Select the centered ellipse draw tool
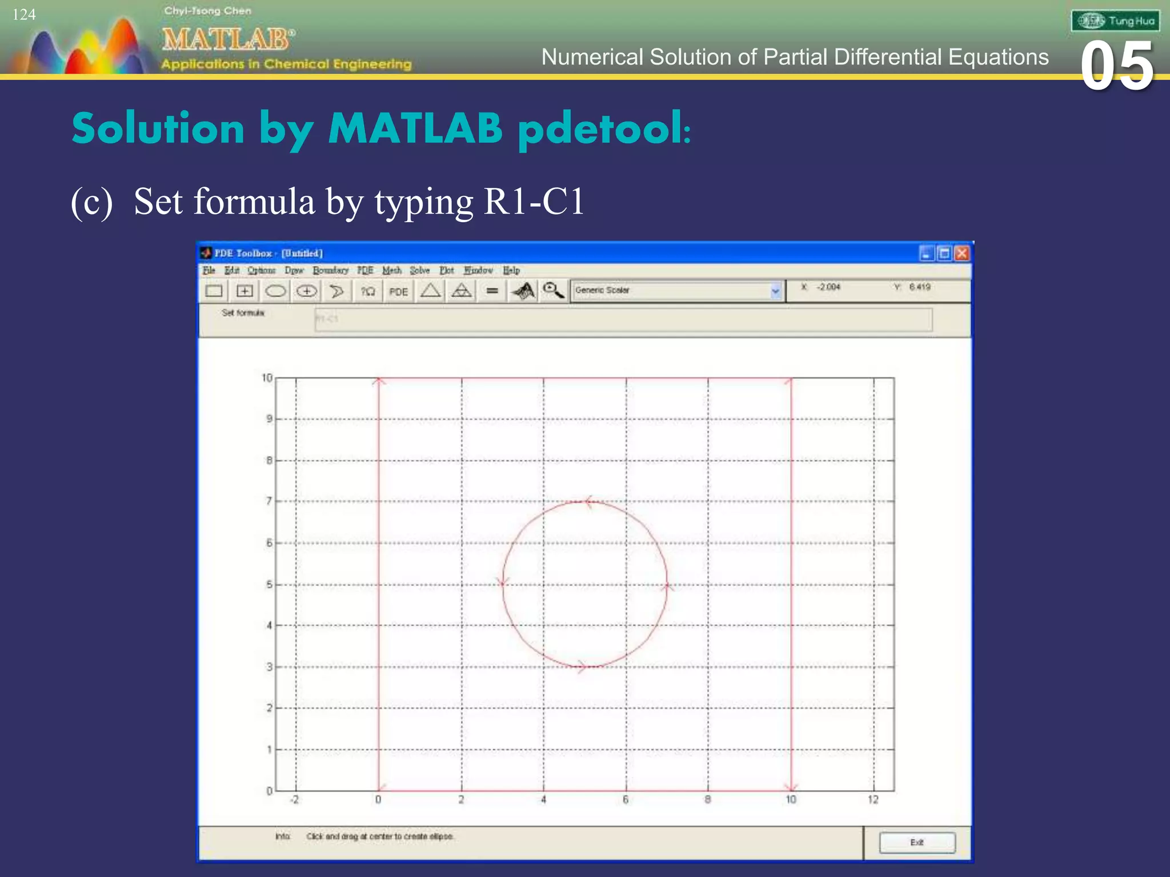Image resolution: width=1170 pixels, height=877 pixels. pyautogui.click(x=306, y=291)
